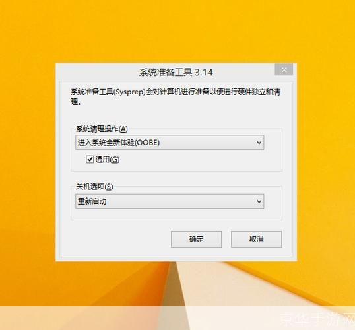Image resolution: width=355 pixels, height=330 pixels.
Task: Expand the cleanup action dropdown arrow
Action: click(259, 143)
